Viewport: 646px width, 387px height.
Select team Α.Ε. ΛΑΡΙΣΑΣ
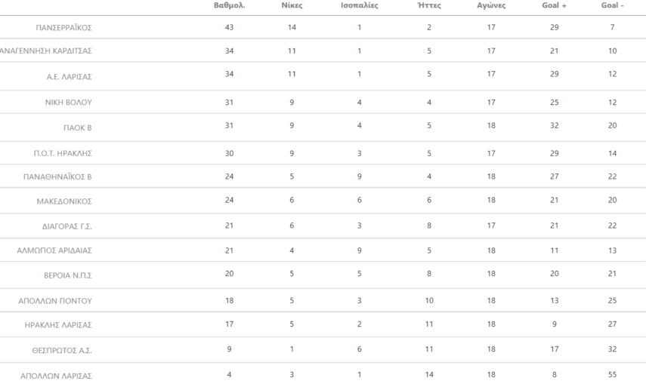tap(69, 78)
